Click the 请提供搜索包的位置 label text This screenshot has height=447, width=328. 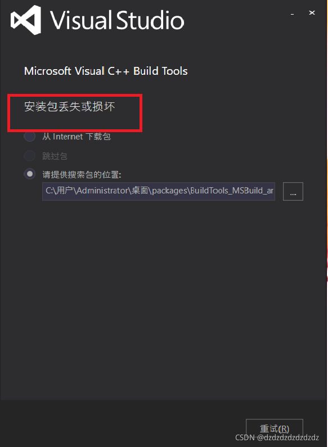(82, 174)
